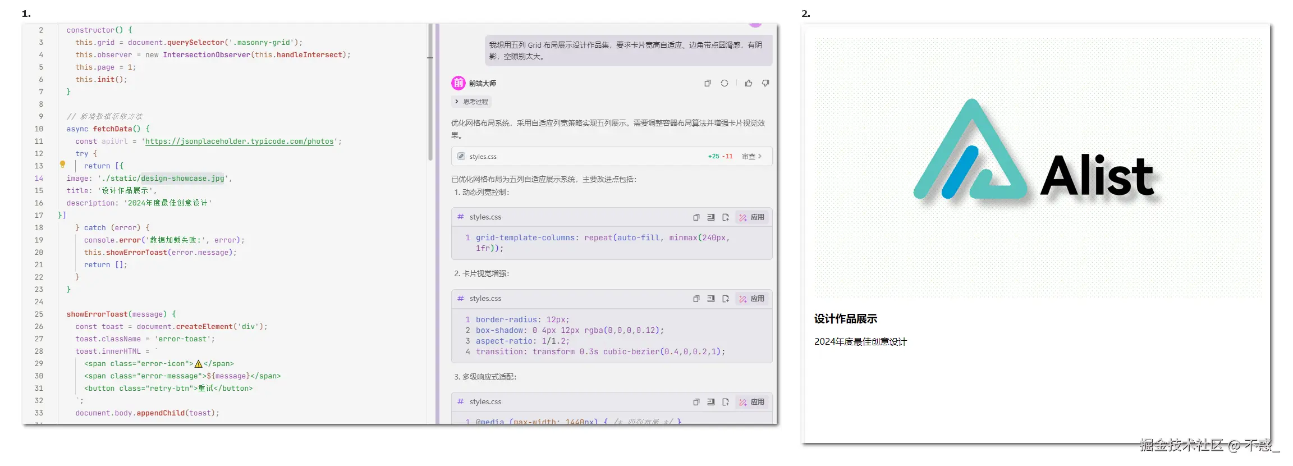
Task: Click IntersectionObserver on line 4
Action: coord(207,55)
